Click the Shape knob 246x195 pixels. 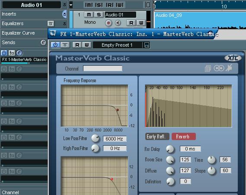click(x=212, y=171)
